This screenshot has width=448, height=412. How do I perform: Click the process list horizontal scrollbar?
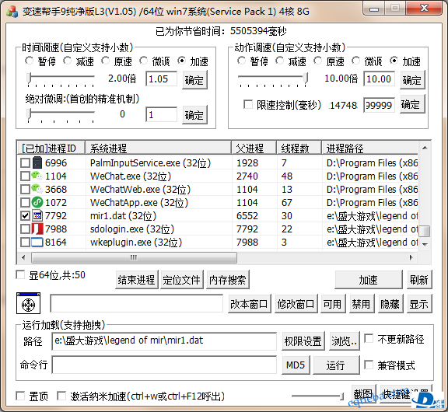pyautogui.click(x=217, y=257)
